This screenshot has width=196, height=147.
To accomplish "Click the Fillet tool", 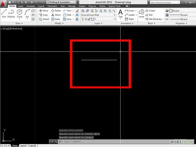I will pos(67,15).
